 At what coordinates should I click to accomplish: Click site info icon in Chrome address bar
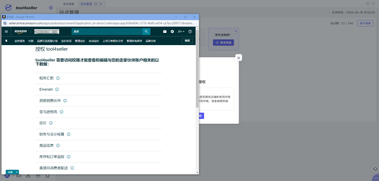[x=5, y=23]
